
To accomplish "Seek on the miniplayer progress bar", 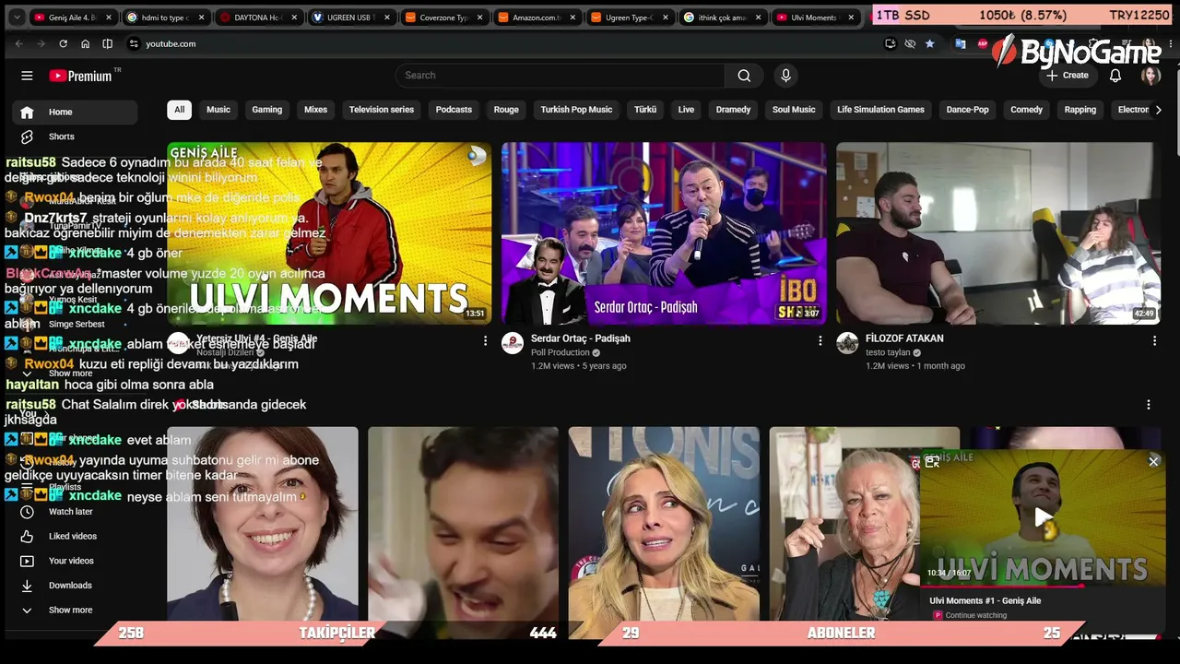I will coord(1043,586).
